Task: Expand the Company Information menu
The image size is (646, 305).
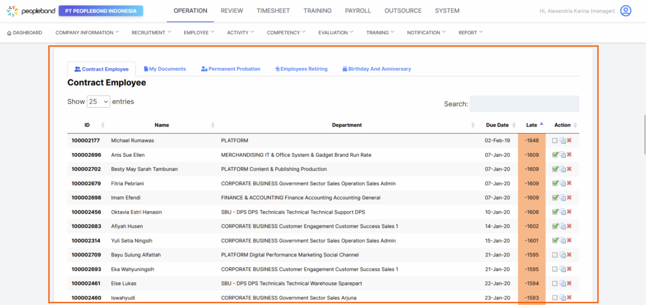Action: (x=87, y=33)
